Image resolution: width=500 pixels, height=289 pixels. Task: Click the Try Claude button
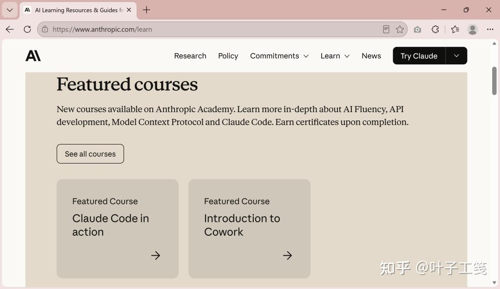click(x=419, y=56)
